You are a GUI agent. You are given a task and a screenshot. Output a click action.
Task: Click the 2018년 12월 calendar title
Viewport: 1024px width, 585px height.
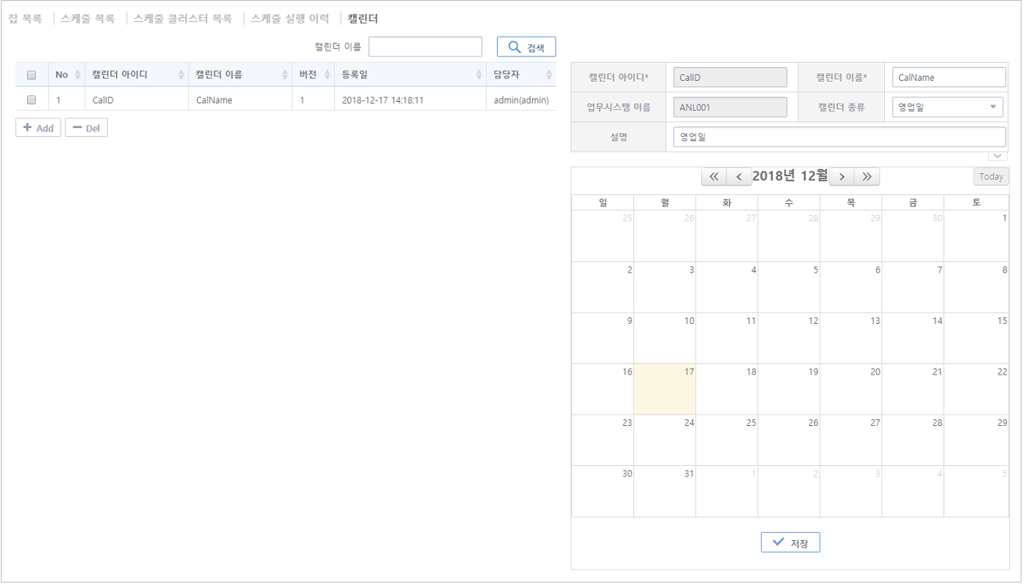[790, 175]
